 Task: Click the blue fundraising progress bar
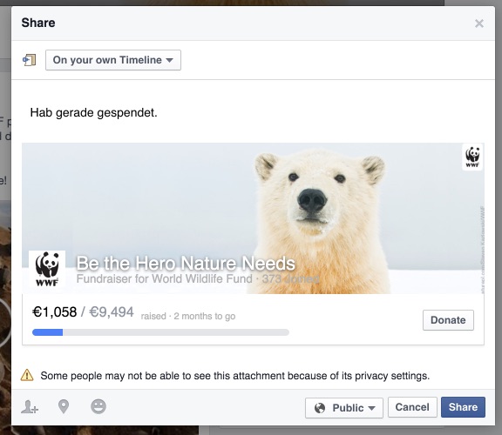click(x=160, y=332)
